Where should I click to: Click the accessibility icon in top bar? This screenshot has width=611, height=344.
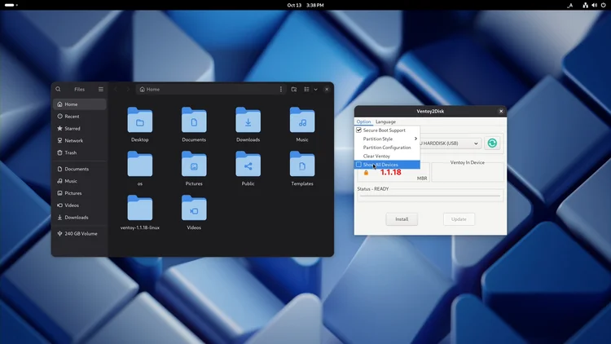tap(570, 5)
